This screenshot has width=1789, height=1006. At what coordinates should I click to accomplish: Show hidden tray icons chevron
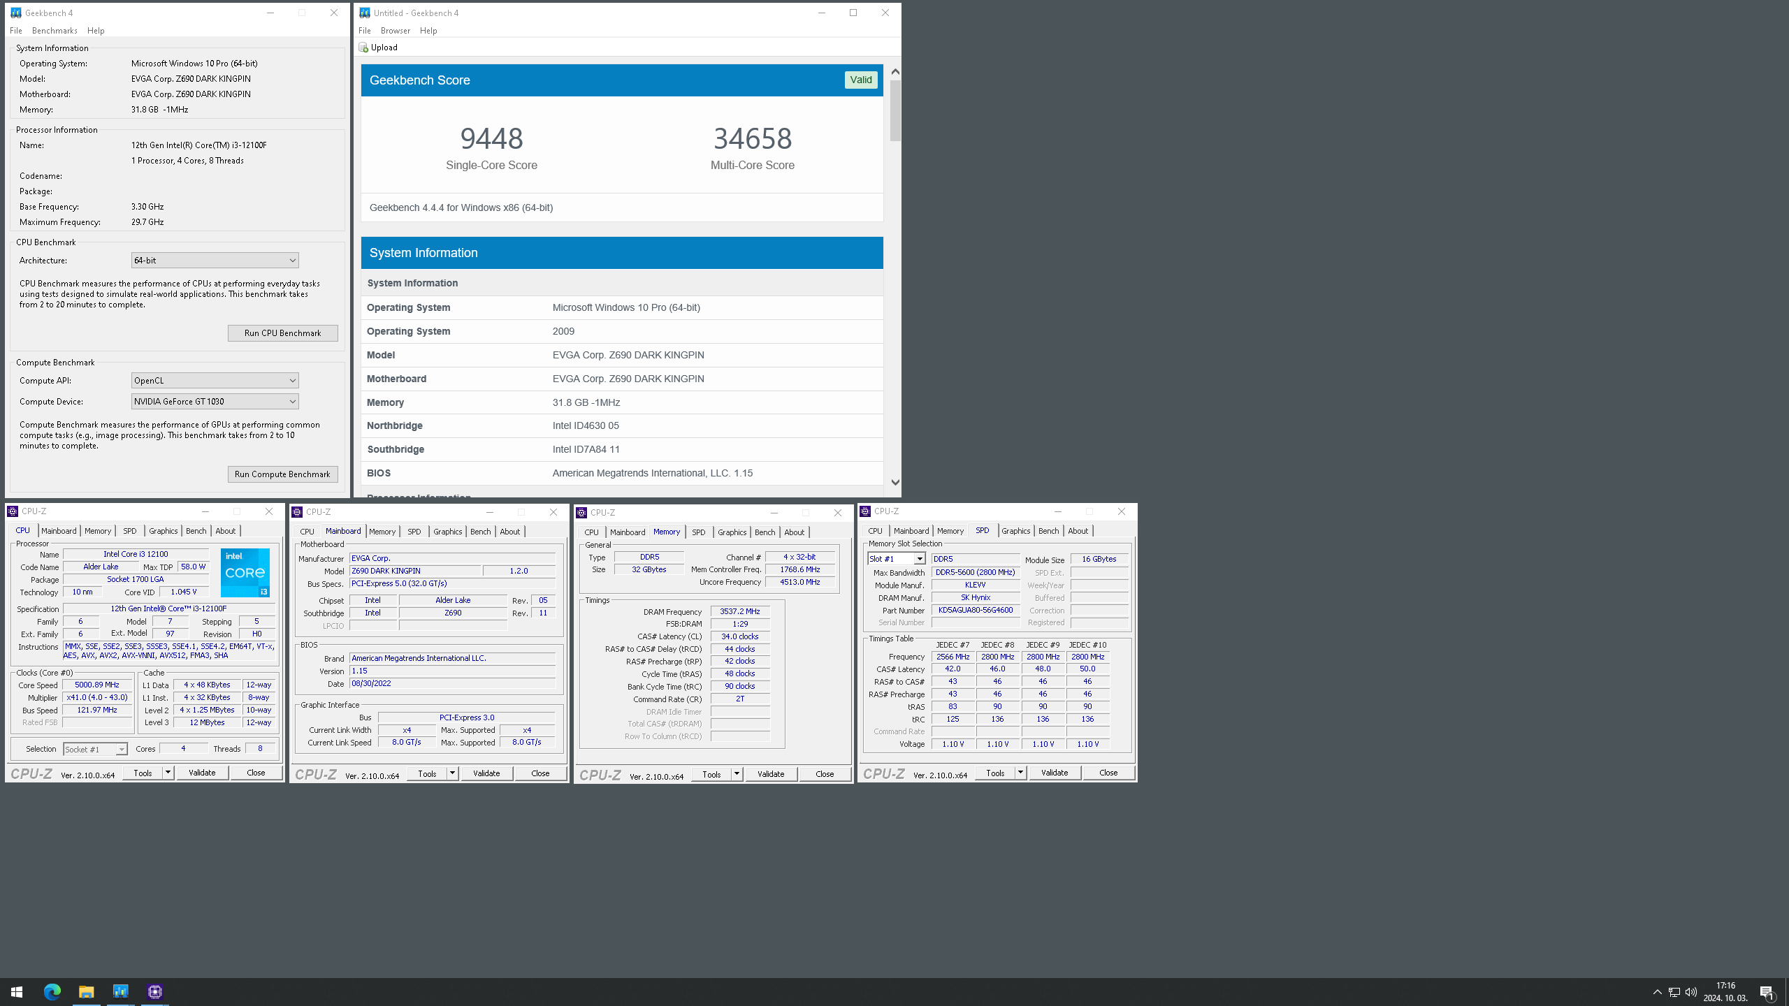coord(1657,992)
